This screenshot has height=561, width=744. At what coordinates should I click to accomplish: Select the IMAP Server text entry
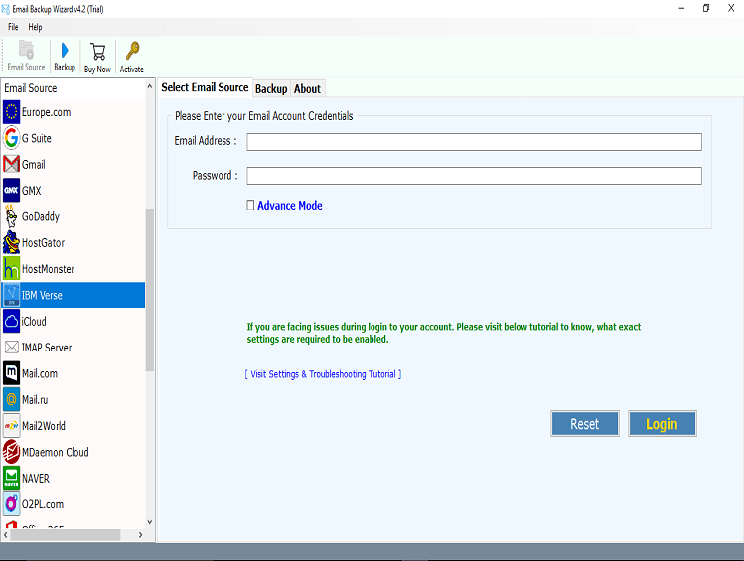(x=47, y=348)
